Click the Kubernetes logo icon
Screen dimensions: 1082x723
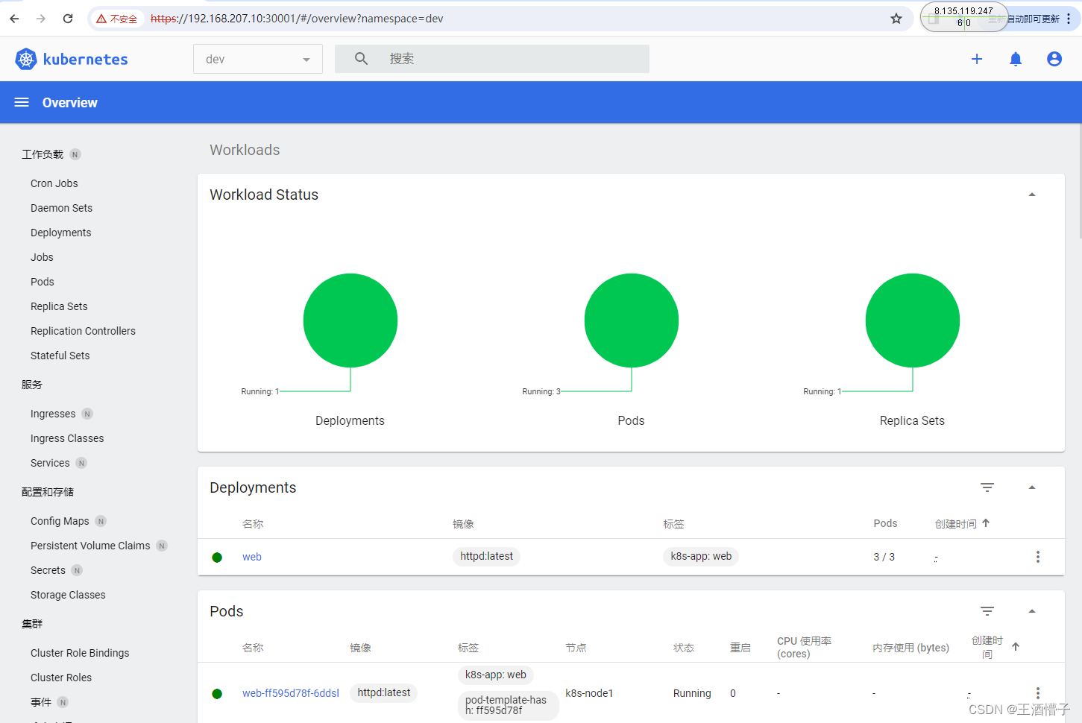click(26, 59)
